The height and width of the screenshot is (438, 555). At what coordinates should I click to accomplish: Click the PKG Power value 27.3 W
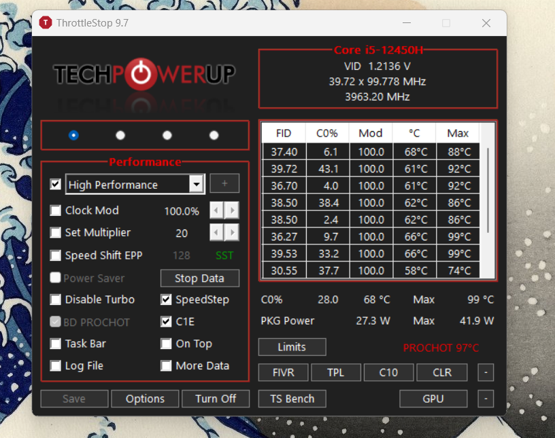point(373,321)
